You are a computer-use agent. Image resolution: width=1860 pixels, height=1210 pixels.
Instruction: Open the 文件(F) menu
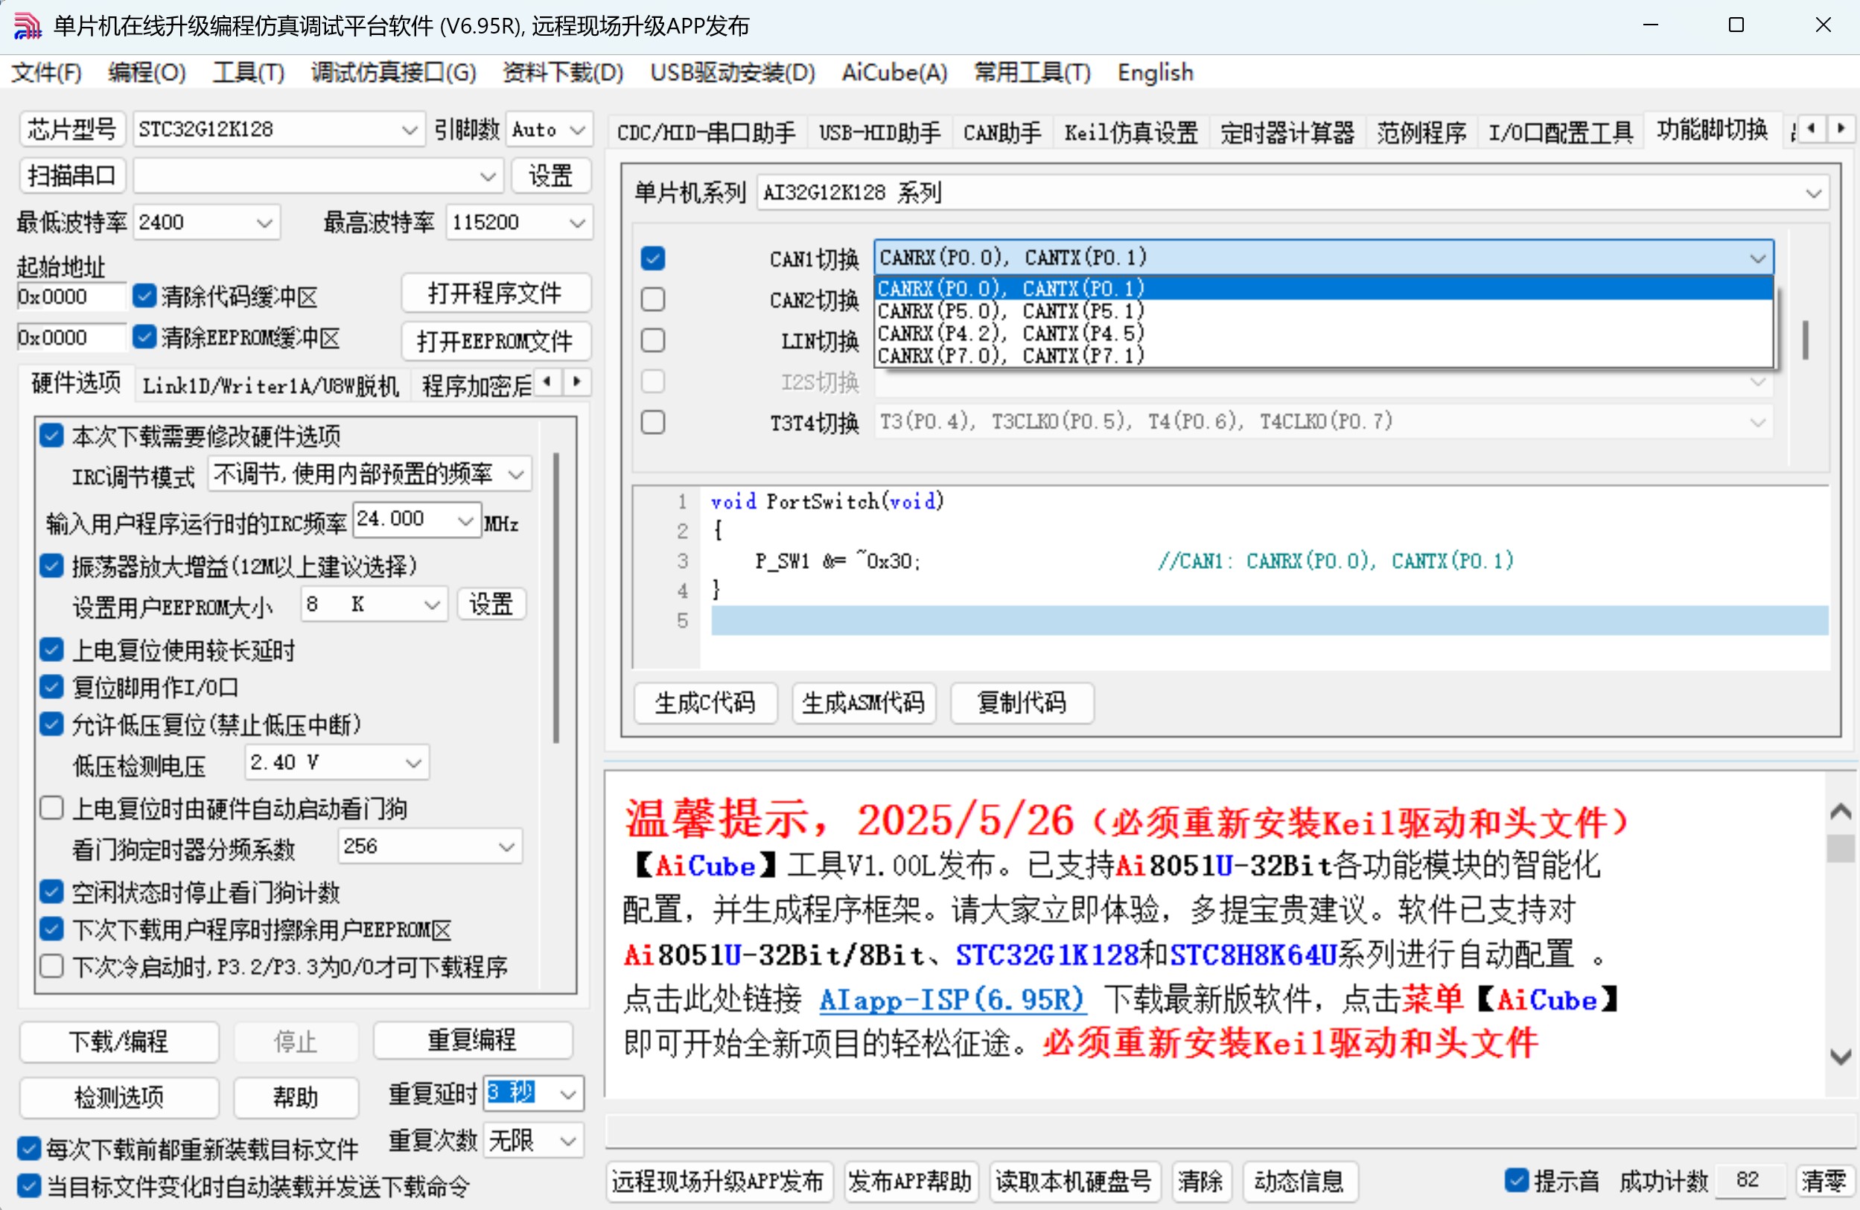[46, 73]
